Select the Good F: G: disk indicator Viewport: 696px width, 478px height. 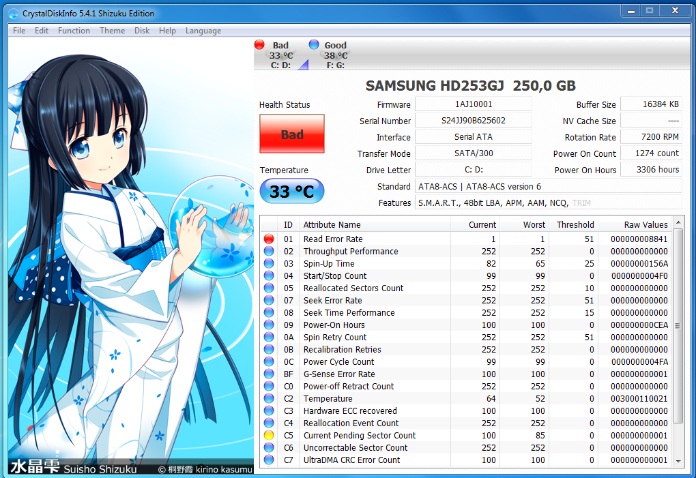(334, 55)
